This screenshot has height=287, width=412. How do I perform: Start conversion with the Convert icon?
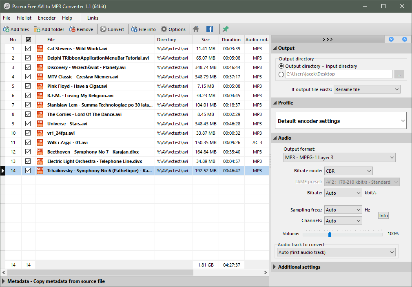coord(103,29)
